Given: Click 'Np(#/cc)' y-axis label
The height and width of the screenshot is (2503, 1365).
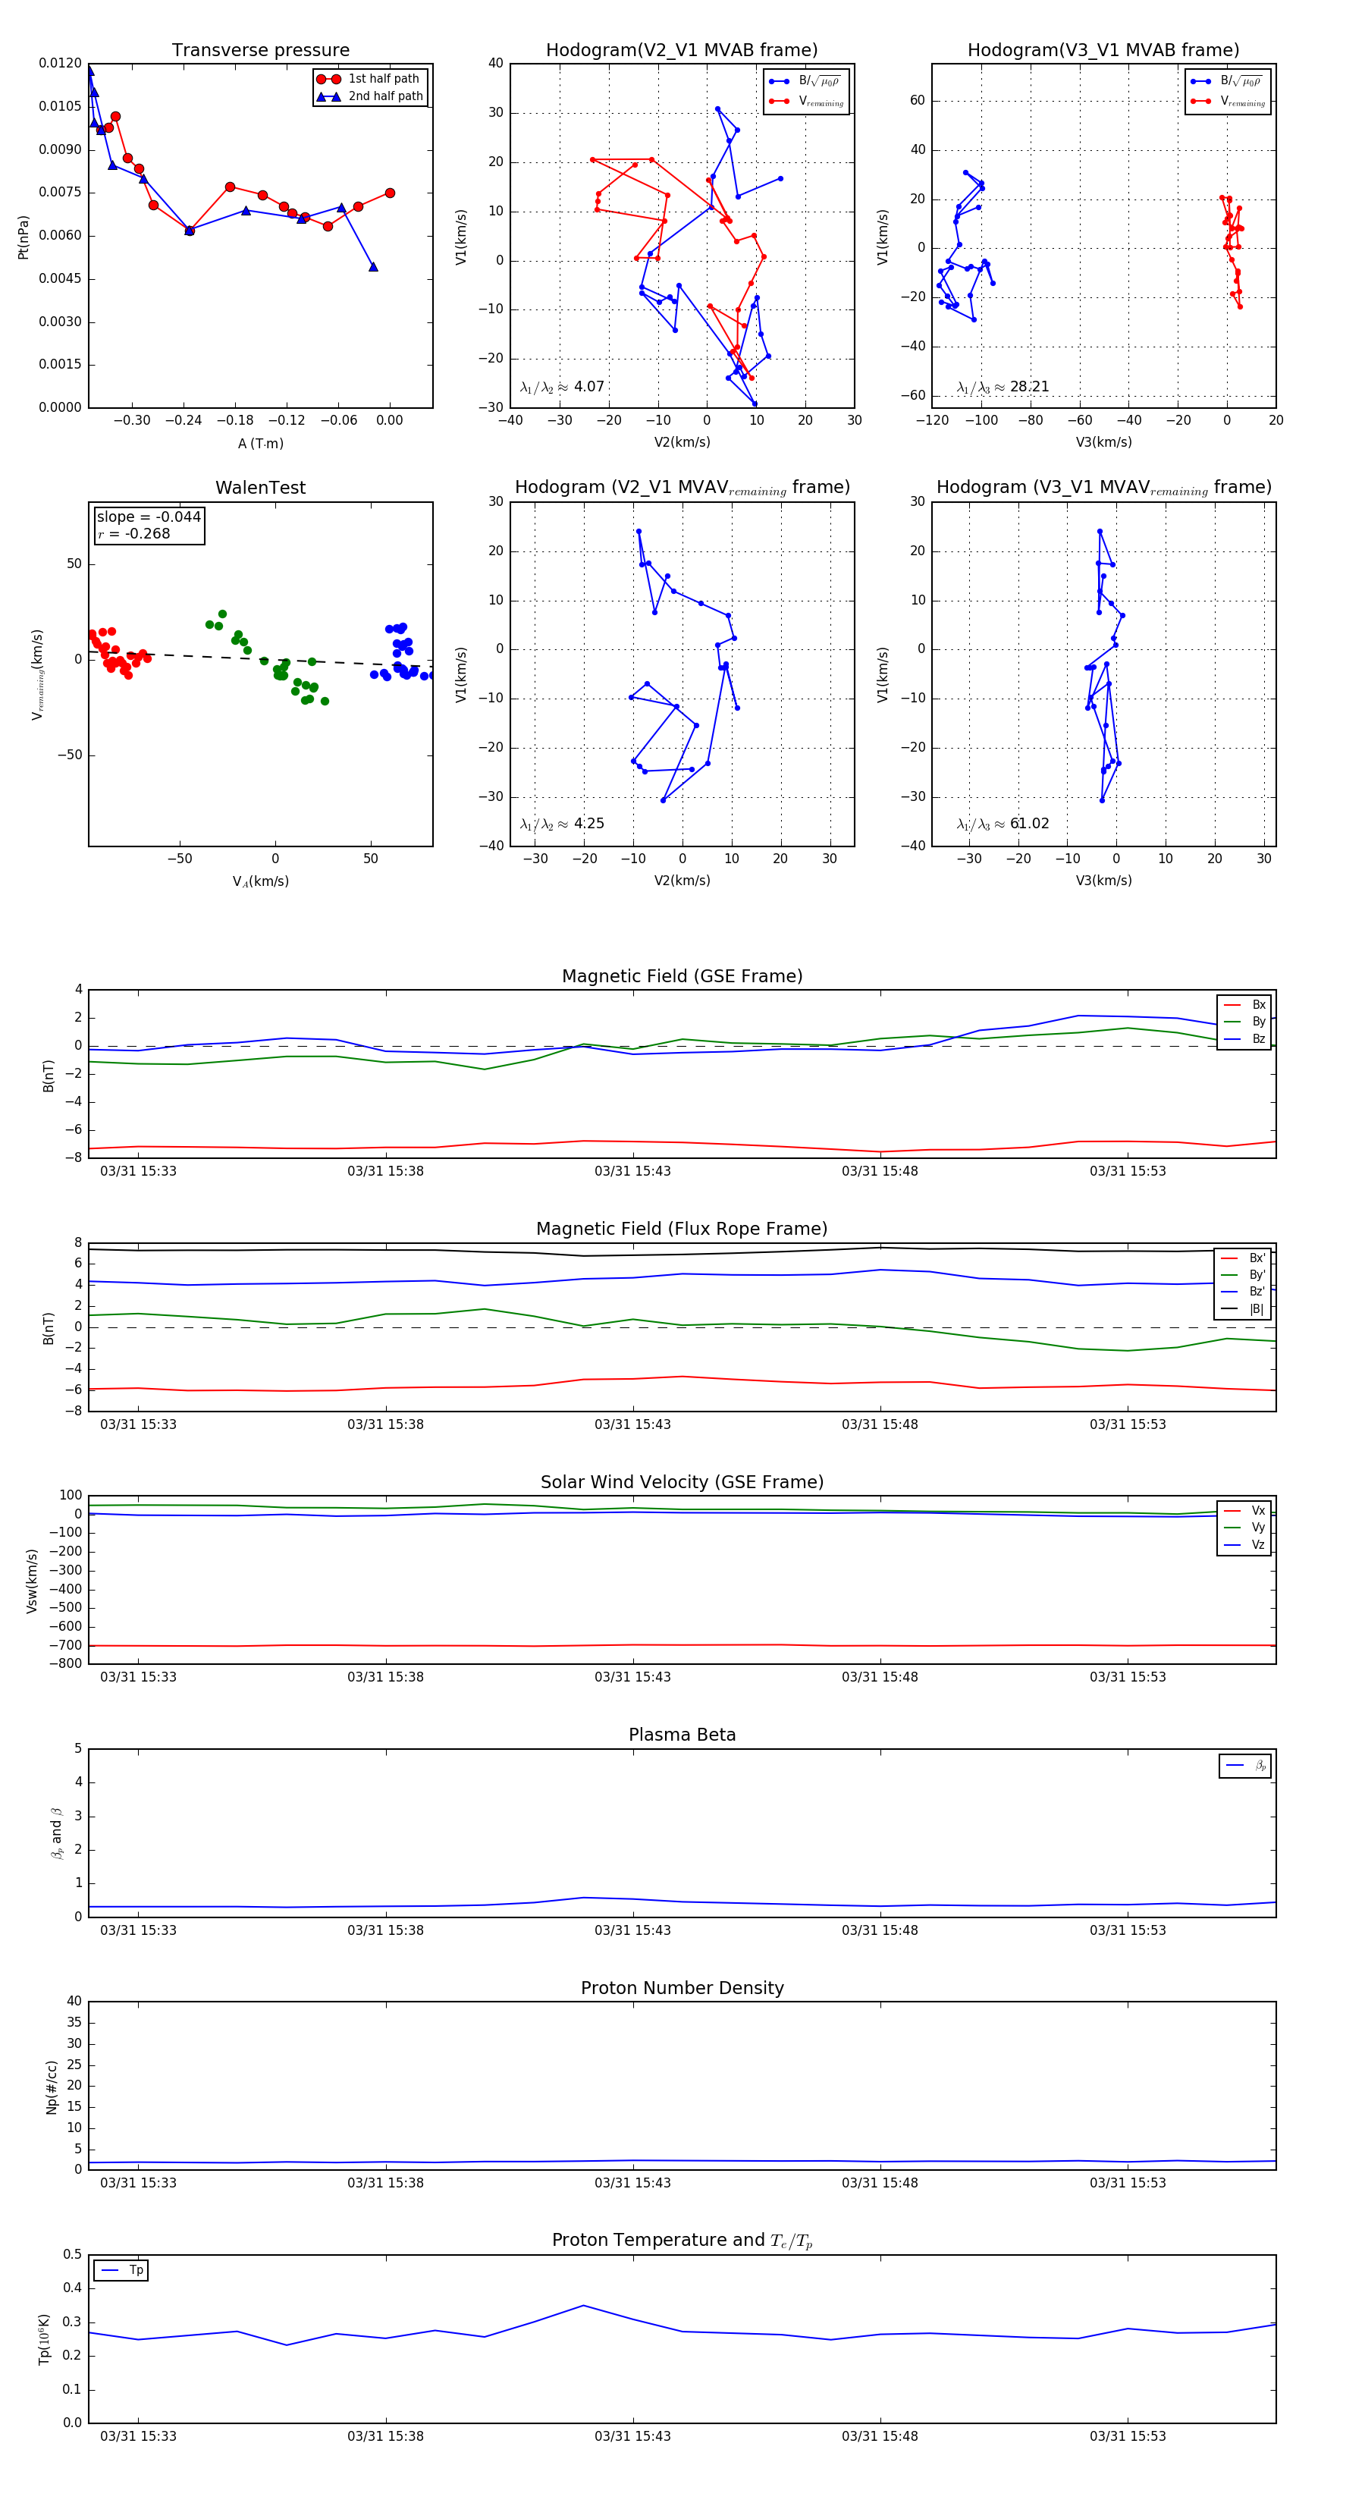Looking at the screenshot, I should tap(52, 2086).
